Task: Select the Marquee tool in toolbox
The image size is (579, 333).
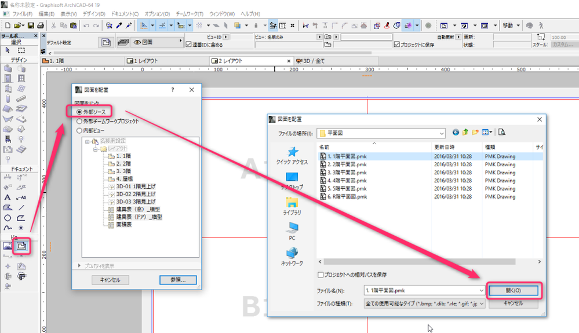Action: click(x=21, y=50)
